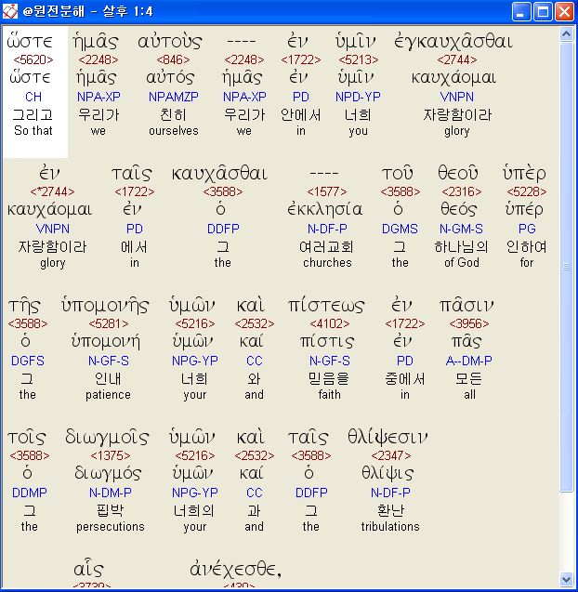This screenshot has width=578, height=592.
Task: Click the gloss 'tribulations'
Action: tap(390, 527)
